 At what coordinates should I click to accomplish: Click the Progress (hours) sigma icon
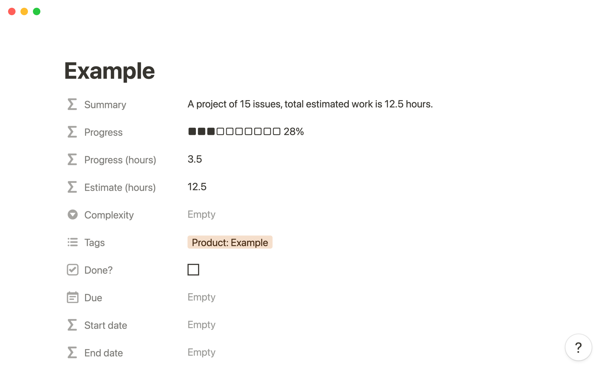pyautogui.click(x=72, y=159)
